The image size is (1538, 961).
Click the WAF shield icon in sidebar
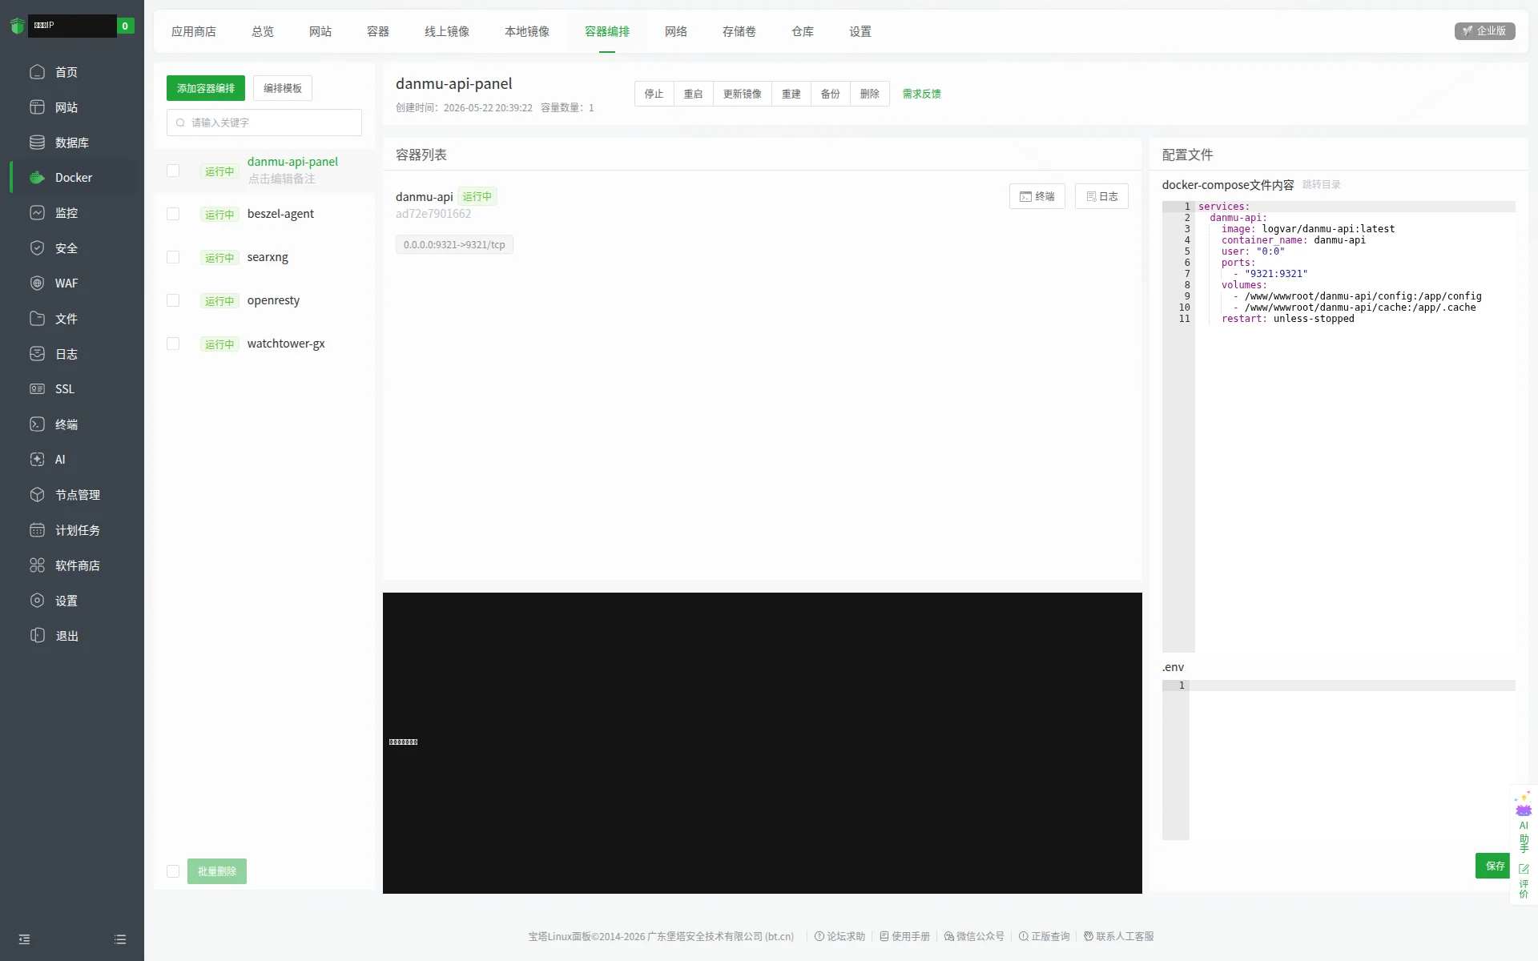coord(37,283)
